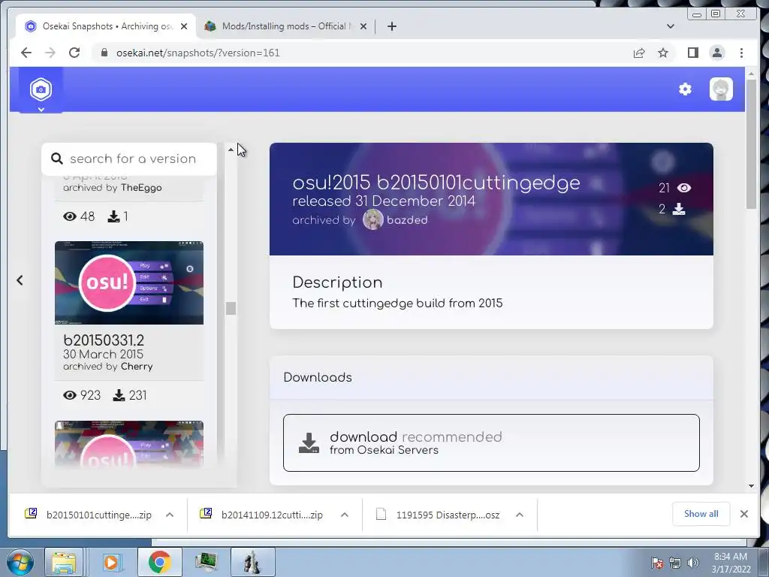This screenshot has height=577, width=769.
Task: Close the downloads bar
Action: tap(744, 514)
